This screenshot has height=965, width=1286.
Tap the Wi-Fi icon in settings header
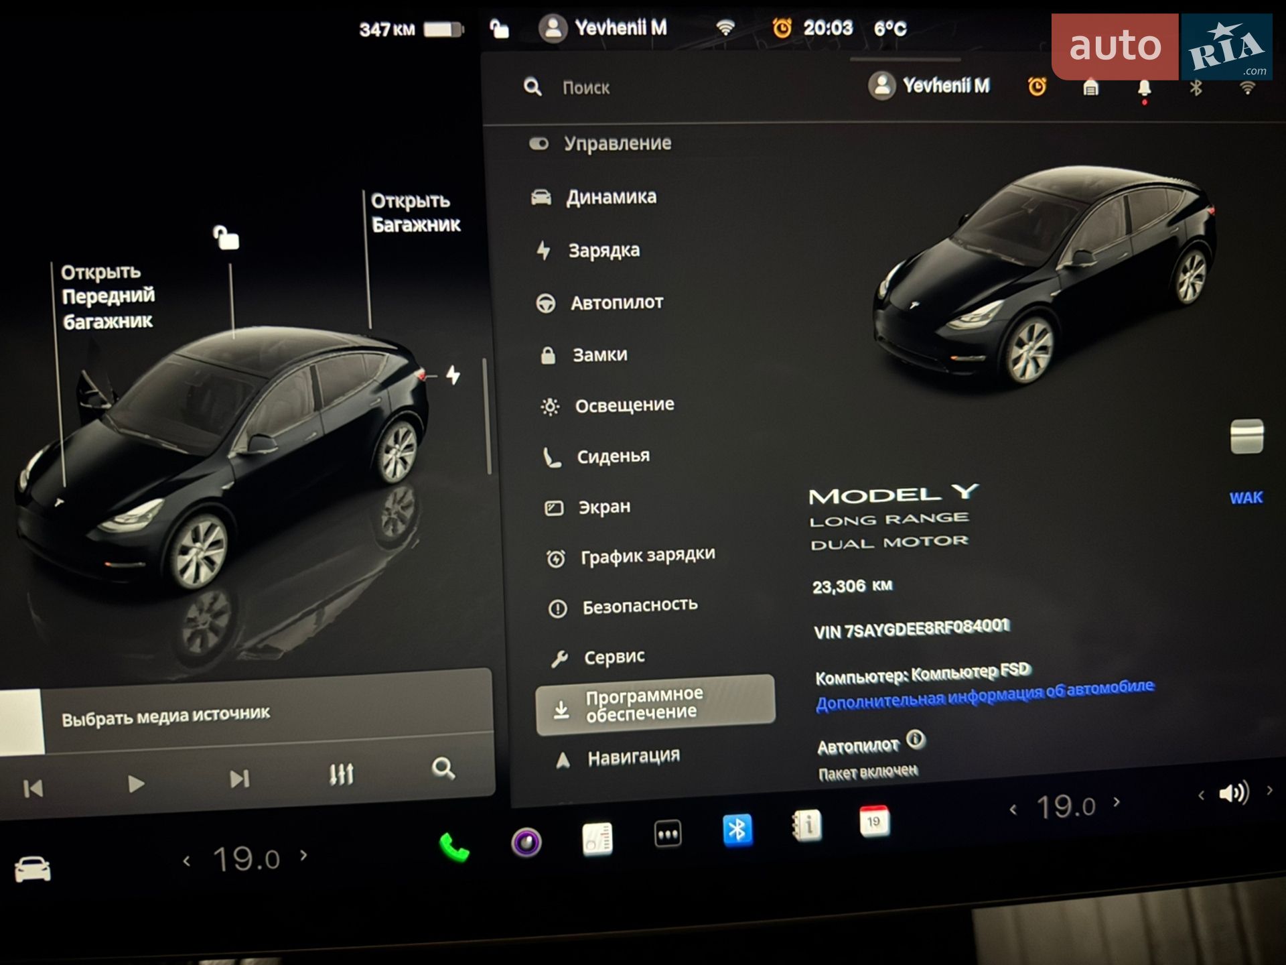[1247, 88]
